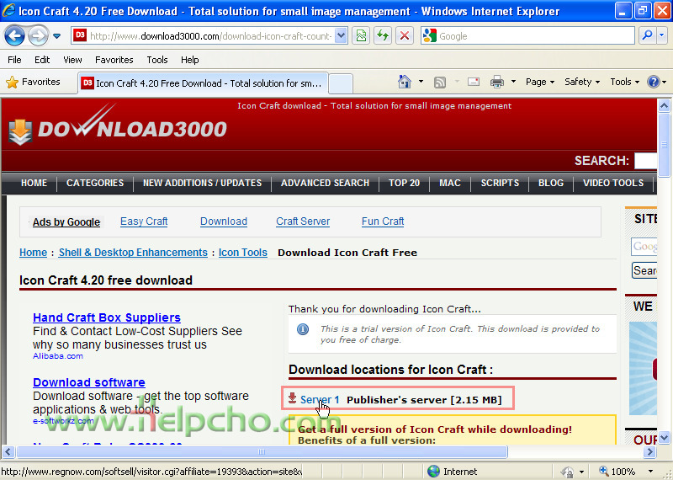This screenshot has width=673, height=480.
Task: Expand the Home button dropdown arrow
Action: tap(421, 82)
